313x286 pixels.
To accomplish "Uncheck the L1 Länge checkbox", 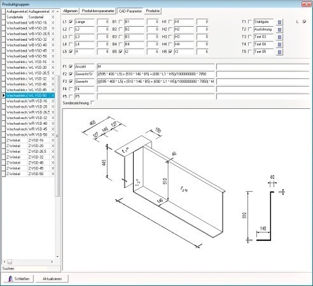I will [x=71, y=22].
